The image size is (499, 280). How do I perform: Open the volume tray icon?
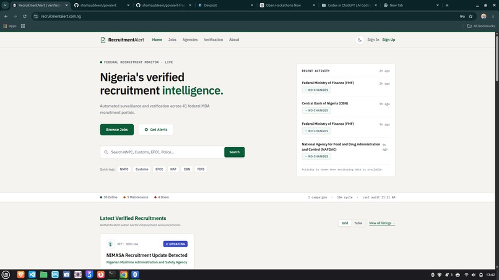pos(474,275)
